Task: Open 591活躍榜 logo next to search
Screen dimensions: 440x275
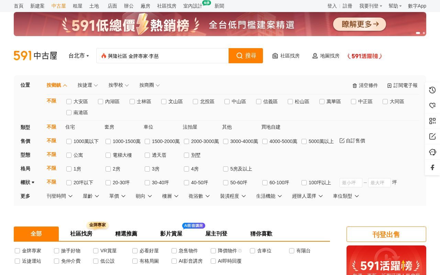Action: click(x=365, y=56)
